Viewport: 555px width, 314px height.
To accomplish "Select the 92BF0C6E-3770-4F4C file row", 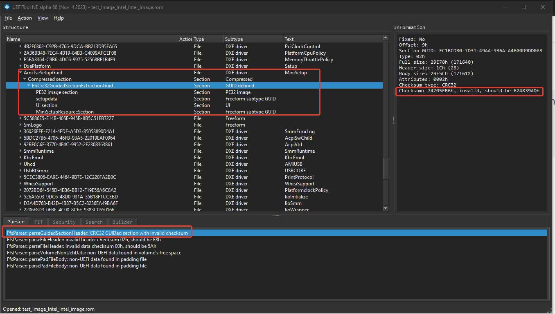I will (x=194, y=145).
